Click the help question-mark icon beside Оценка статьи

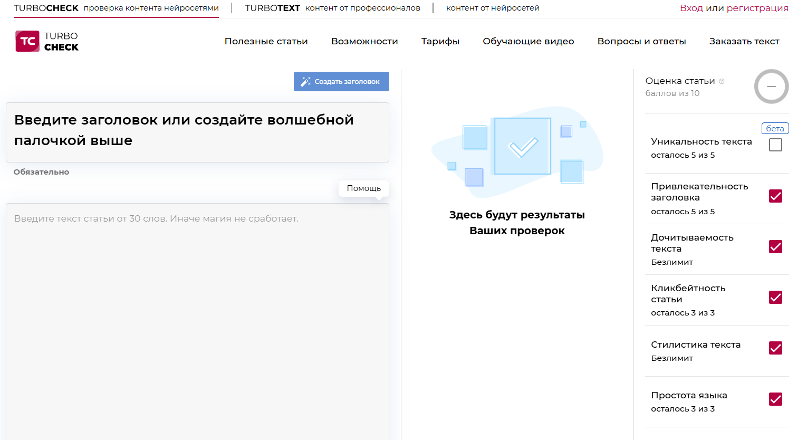[722, 81]
